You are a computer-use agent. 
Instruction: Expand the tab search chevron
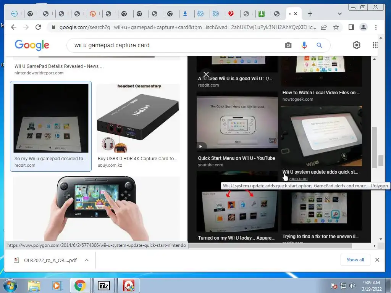(339, 14)
